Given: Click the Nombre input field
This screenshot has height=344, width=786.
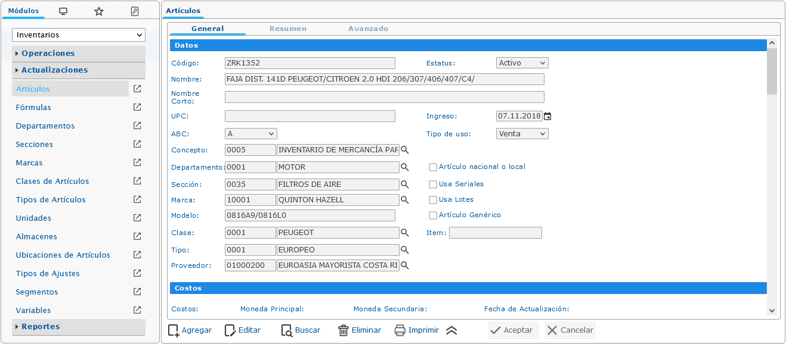Looking at the screenshot, I should pos(385,79).
